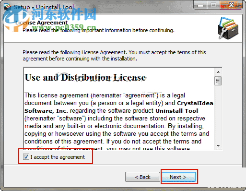This screenshot has width=246, height=191.
Task: Click the License Agreement header title
Action: [x=42, y=23]
